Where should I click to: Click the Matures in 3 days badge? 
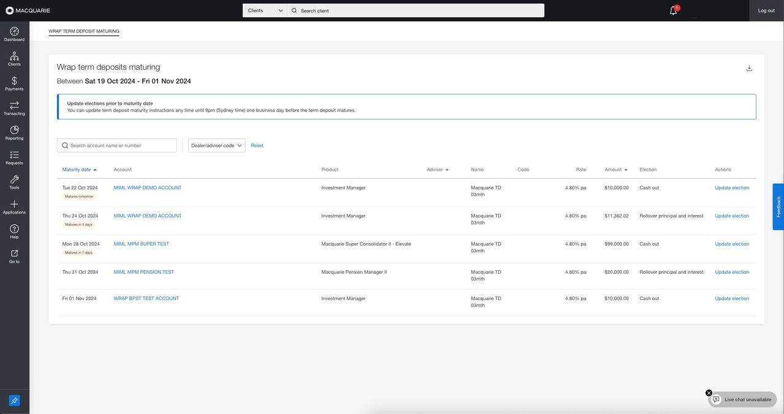coord(79,225)
